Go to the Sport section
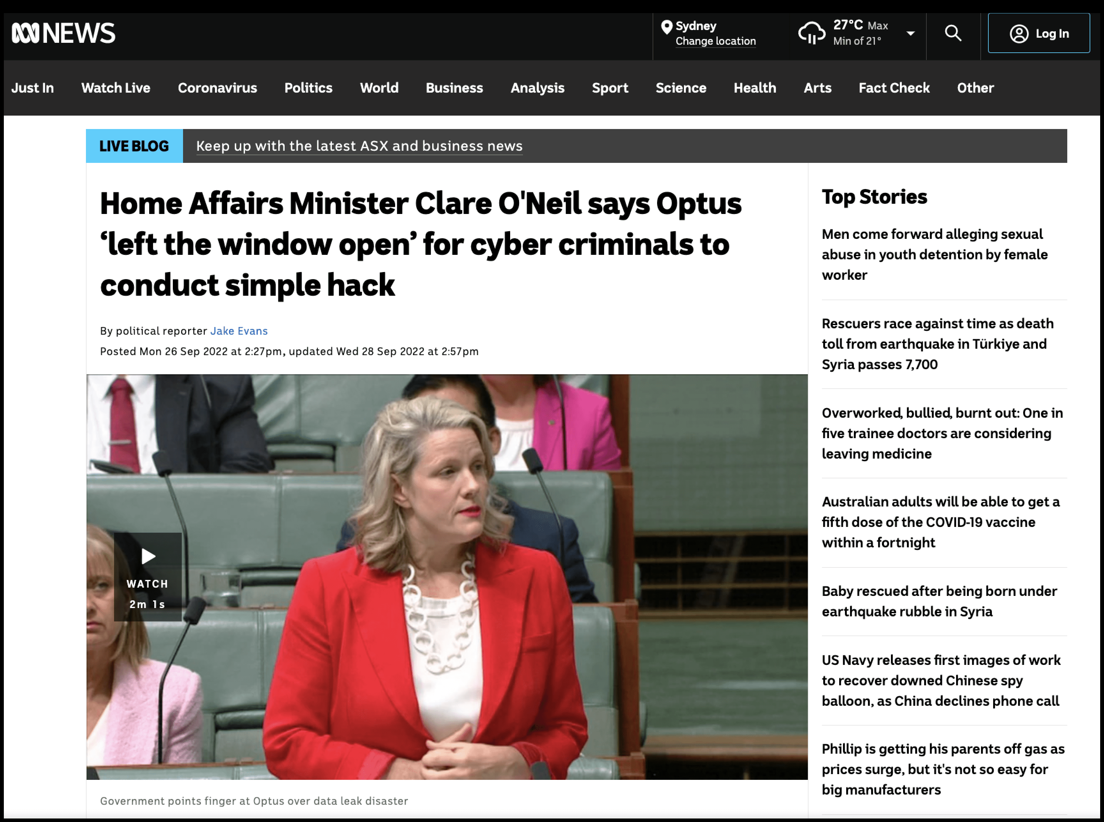This screenshot has height=822, width=1104. 610,88
